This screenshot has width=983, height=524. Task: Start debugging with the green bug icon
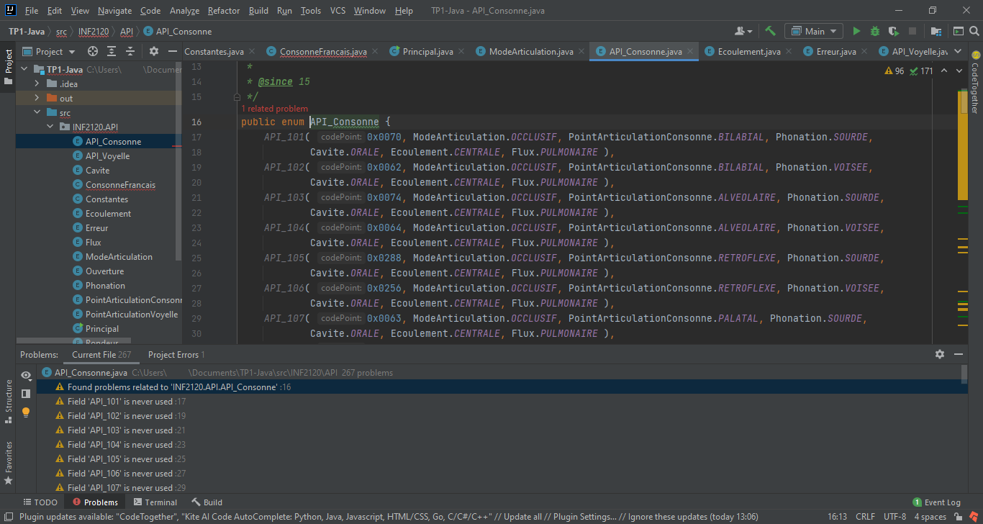pyautogui.click(x=875, y=31)
